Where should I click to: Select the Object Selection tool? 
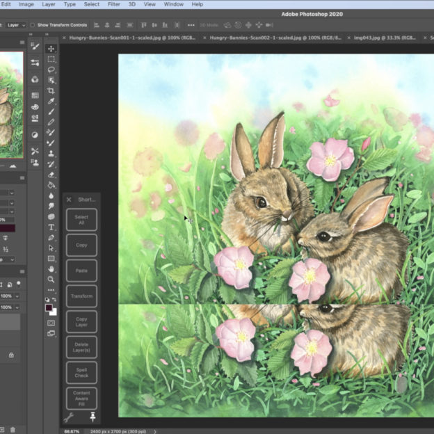tap(51, 80)
